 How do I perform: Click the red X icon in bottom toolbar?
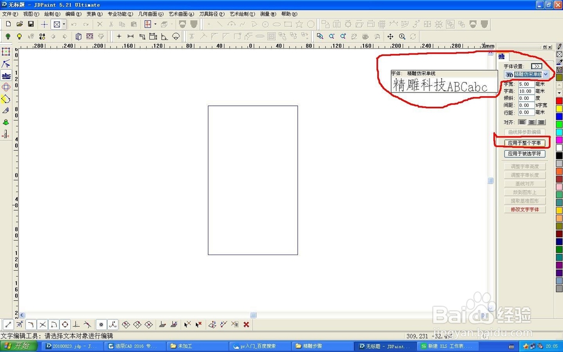[247, 325]
